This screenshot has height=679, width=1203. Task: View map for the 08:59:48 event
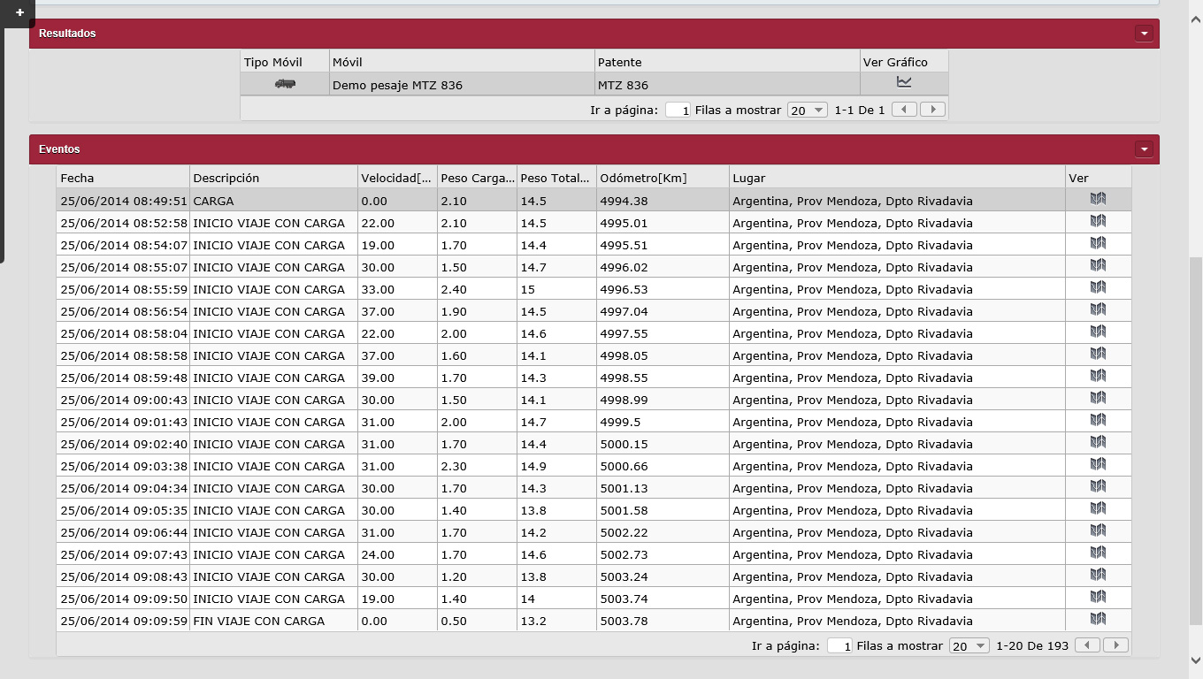[1099, 376]
